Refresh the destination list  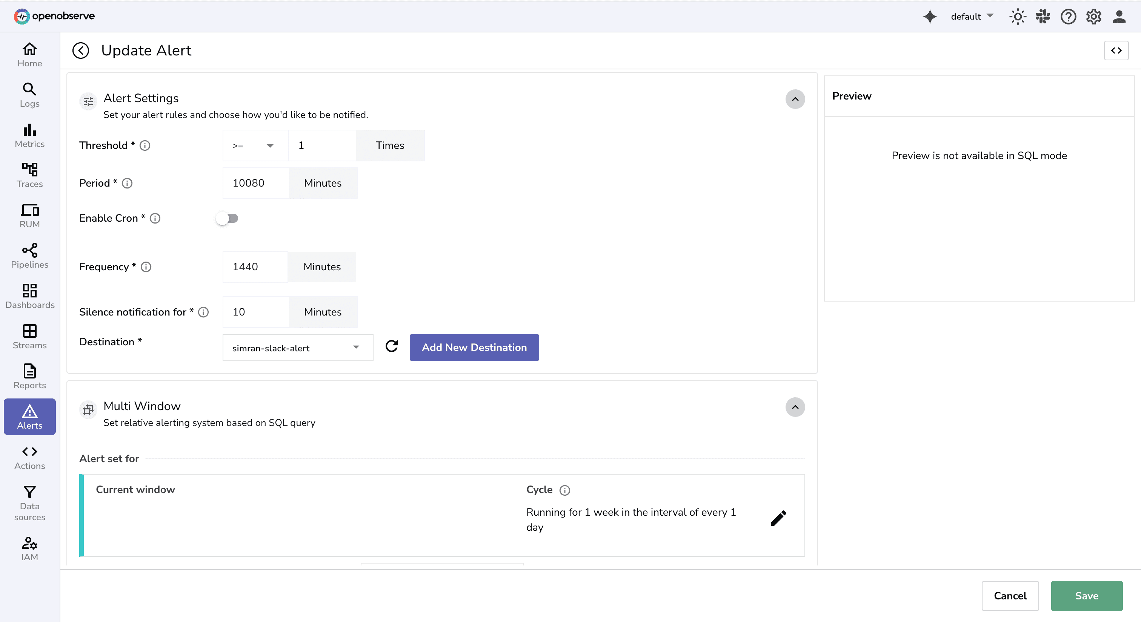pyautogui.click(x=392, y=347)
